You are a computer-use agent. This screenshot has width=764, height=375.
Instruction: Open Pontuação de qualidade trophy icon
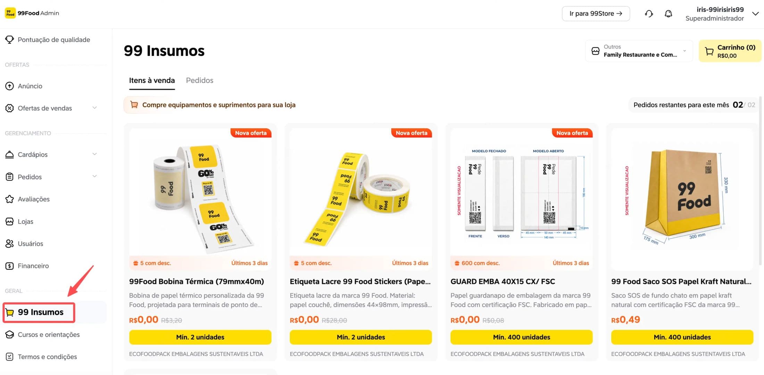click(9, 40)
